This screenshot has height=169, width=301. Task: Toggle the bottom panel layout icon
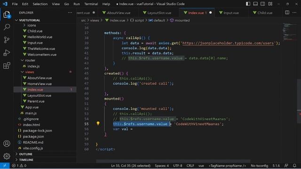pyautogui.click(x=255, y=4)
